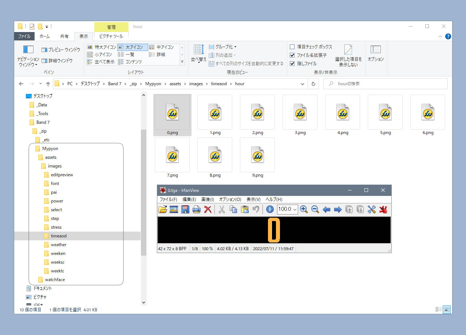The height and width of the screenshot is (335, 466).
Task: Click the IrfanView Save disk icon
Action: pos(185,209)
